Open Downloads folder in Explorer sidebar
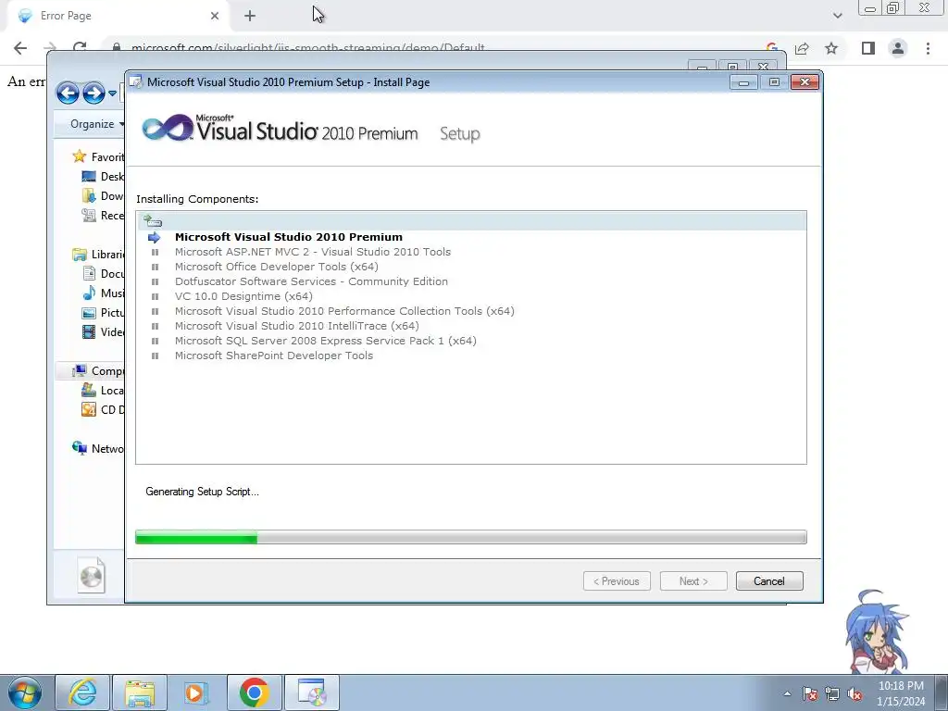The image size is (948, 711). click(103, 196)
